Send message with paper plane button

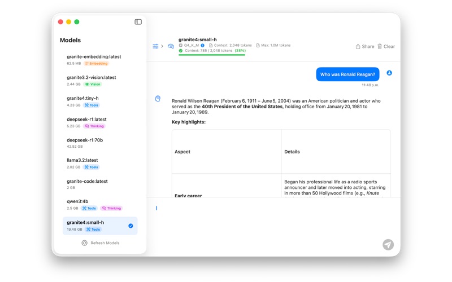click(388, 245)
